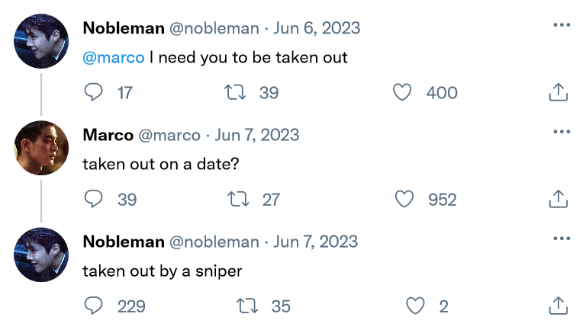
Task: Share the 'taken out by a sniper' tweet
Action: pos(559,306)
